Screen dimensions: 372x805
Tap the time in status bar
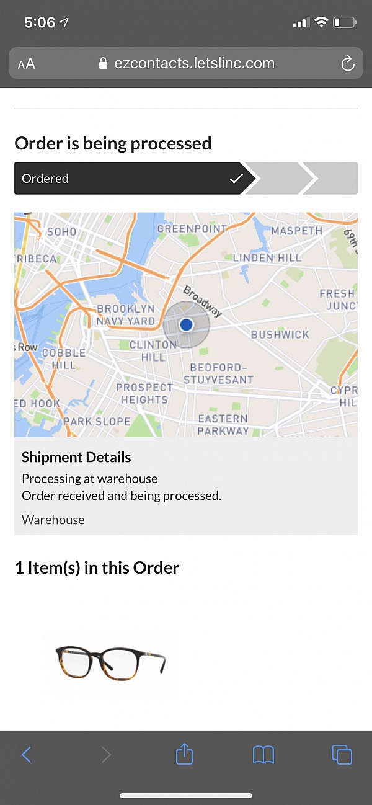tap(40, 23)
